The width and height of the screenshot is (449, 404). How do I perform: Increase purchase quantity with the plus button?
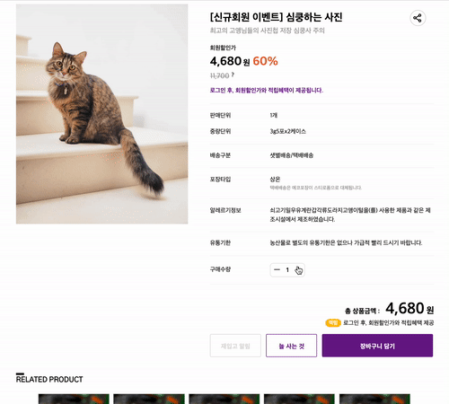[298, 270]
